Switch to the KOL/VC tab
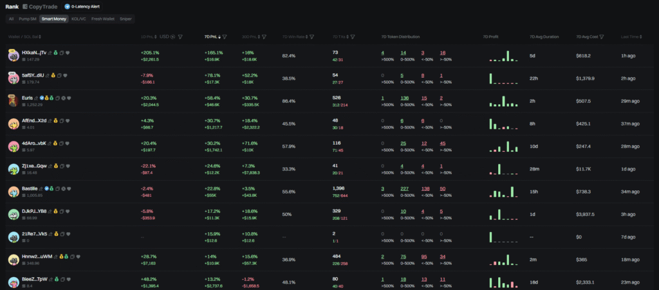 tap(79, 19)
